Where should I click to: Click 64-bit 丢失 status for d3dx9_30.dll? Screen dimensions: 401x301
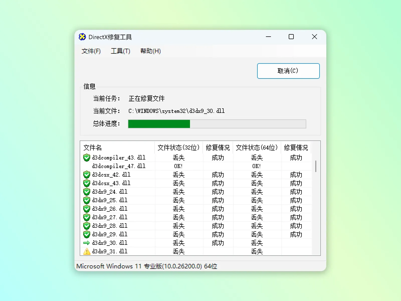coord(257,243)
